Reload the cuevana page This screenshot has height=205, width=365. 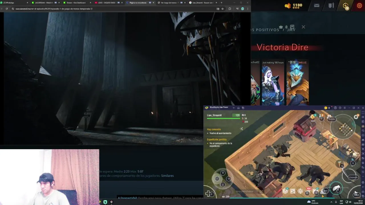click(x=7, y=9)
